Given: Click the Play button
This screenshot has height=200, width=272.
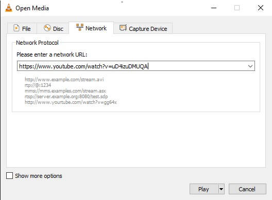Looking at the screenshot, I should 203,189.
